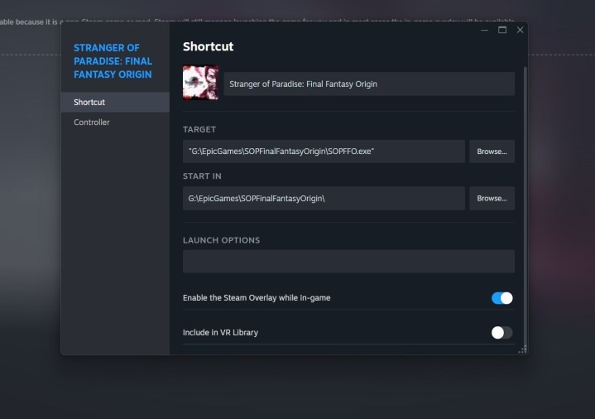The image size is (595, 419).
Task: Open the Shortcut tab in sidebar
Action: [115, 102]
